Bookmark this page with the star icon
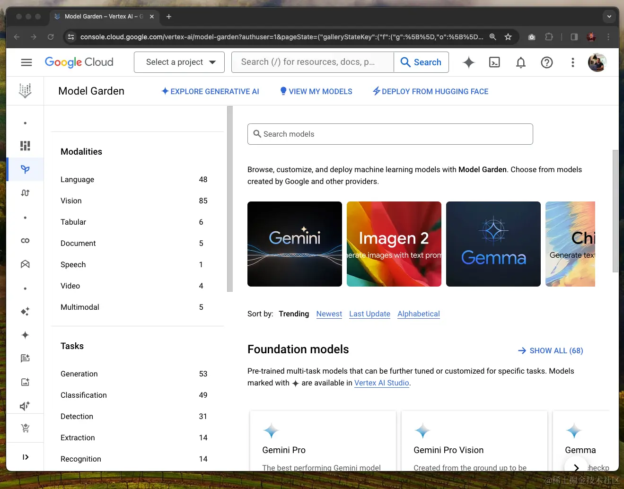Screen dimensions: 624x489 pyautogui.click(x=508, y=37)
